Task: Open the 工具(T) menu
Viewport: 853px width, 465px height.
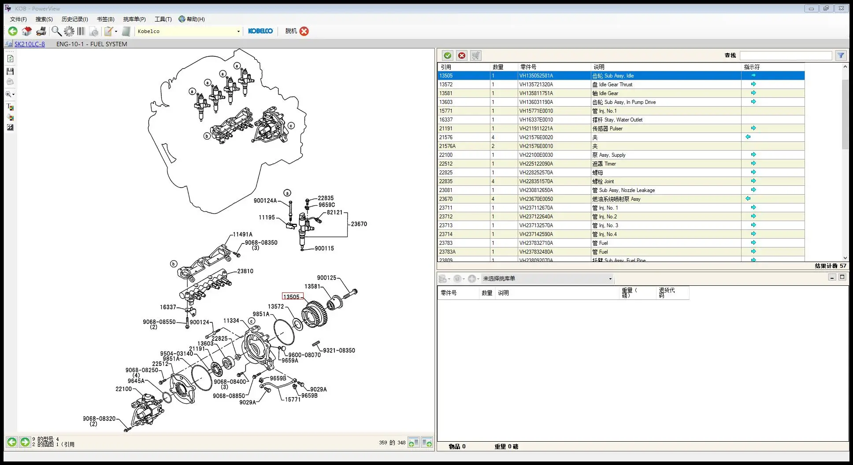Action: [x=163, y=19]
